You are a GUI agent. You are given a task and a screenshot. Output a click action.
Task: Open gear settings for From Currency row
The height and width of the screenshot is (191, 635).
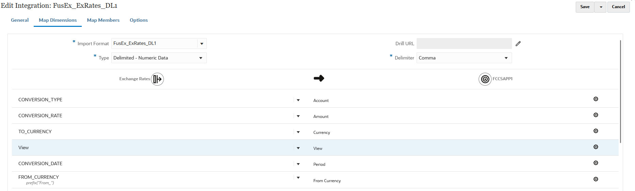tap(596, 179)
